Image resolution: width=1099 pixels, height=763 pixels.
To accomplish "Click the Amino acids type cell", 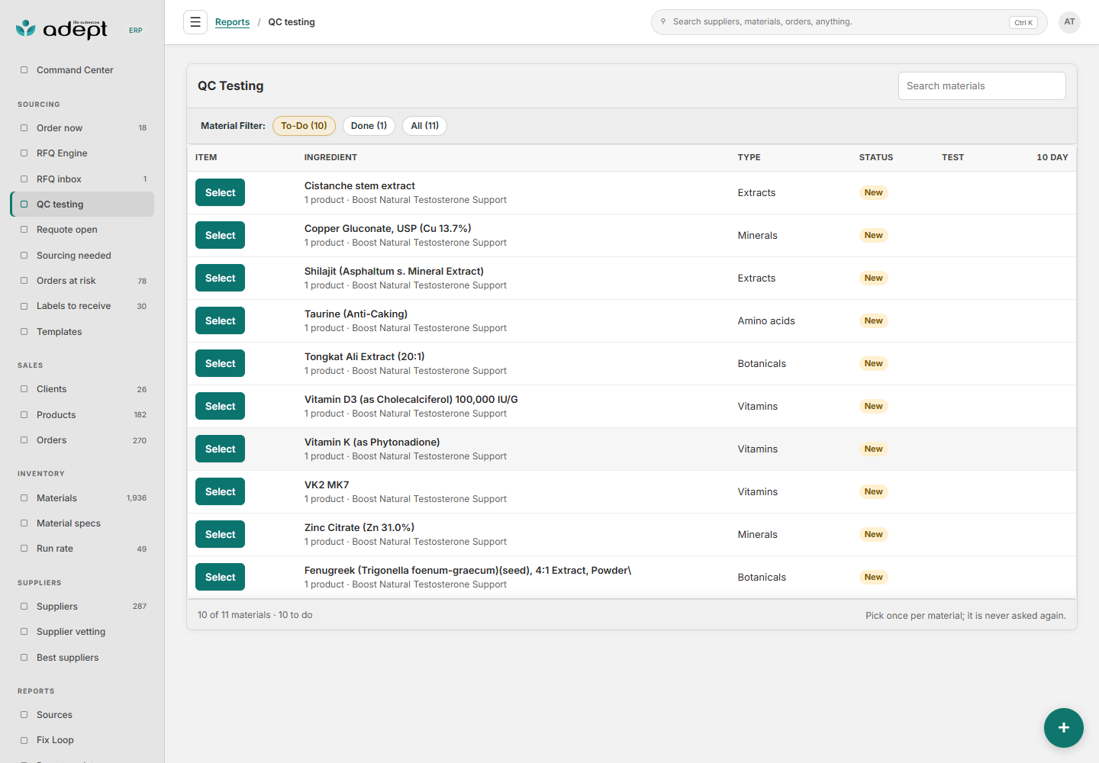I will tap(766, 321).
